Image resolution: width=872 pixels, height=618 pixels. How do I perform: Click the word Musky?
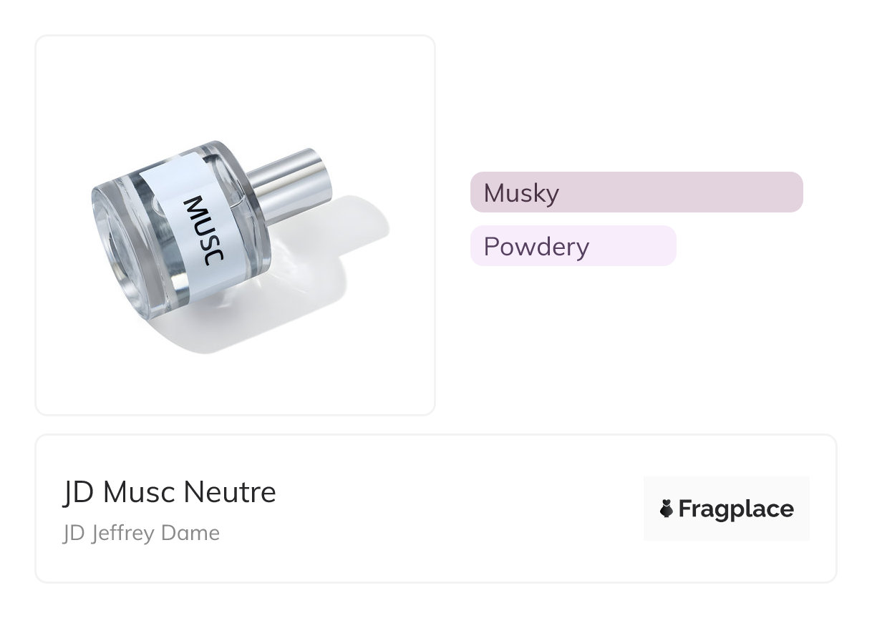[521, 192]
